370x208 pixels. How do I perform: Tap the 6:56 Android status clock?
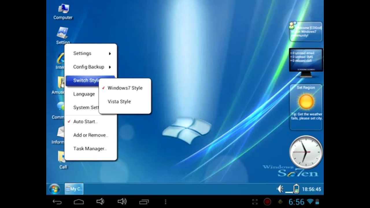(x=296, y=201)
